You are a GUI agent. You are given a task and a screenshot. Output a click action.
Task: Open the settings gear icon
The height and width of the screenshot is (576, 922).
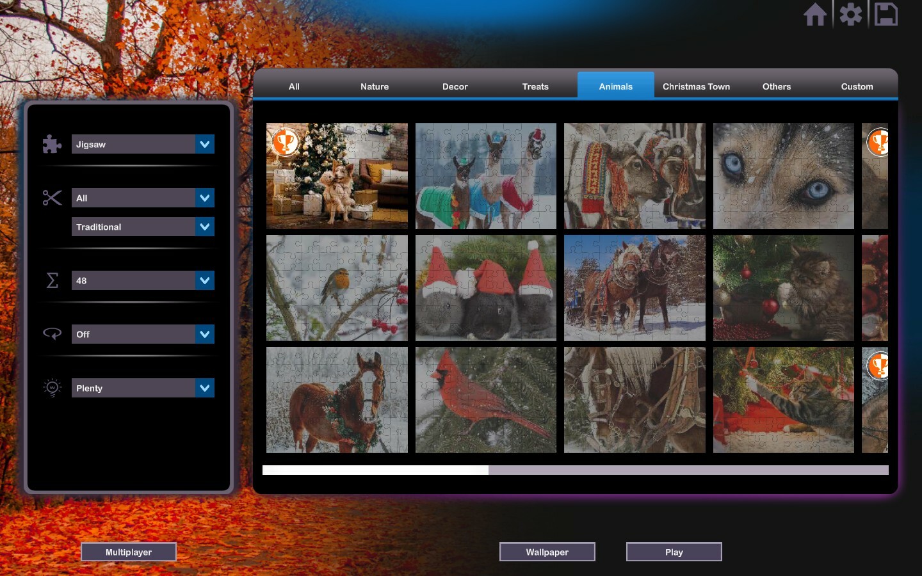coord(850,14)
